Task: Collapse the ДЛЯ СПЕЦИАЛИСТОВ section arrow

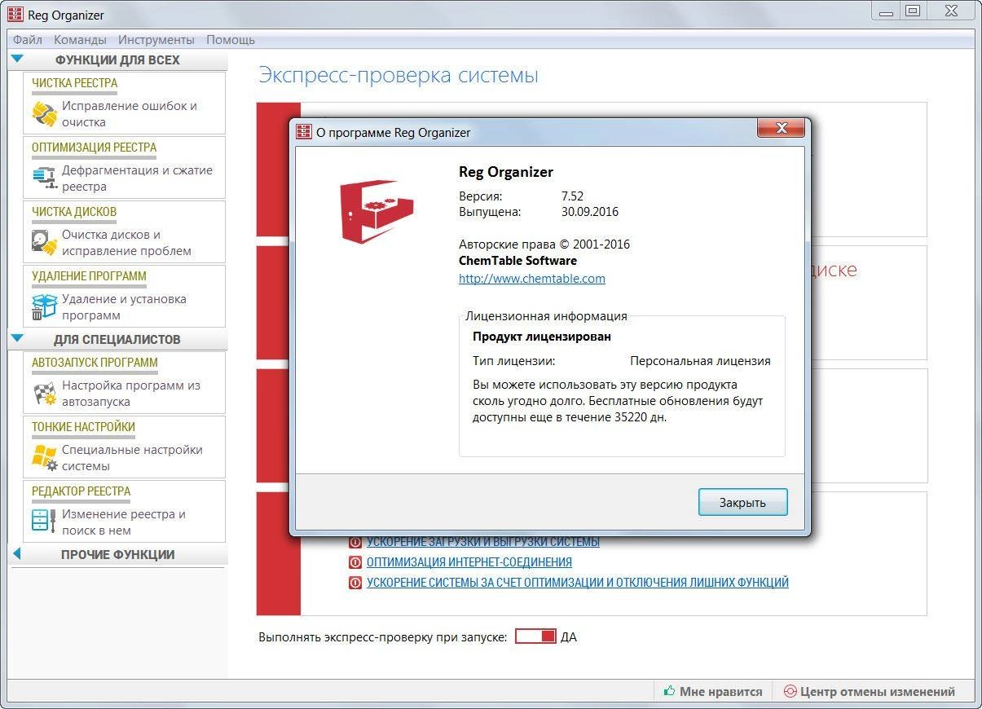Action: click(x=18, y=338)
